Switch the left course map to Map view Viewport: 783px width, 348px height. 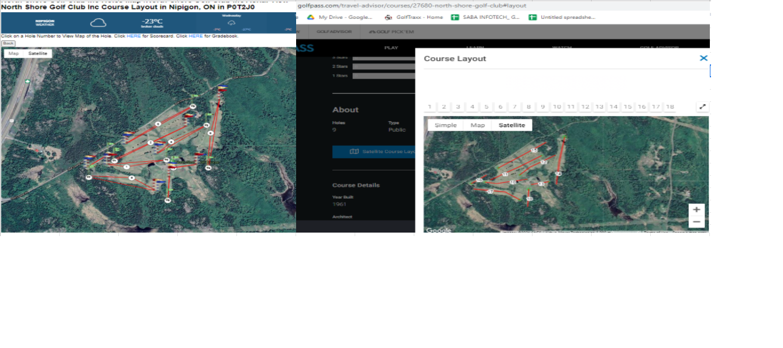tap(13, 53)
